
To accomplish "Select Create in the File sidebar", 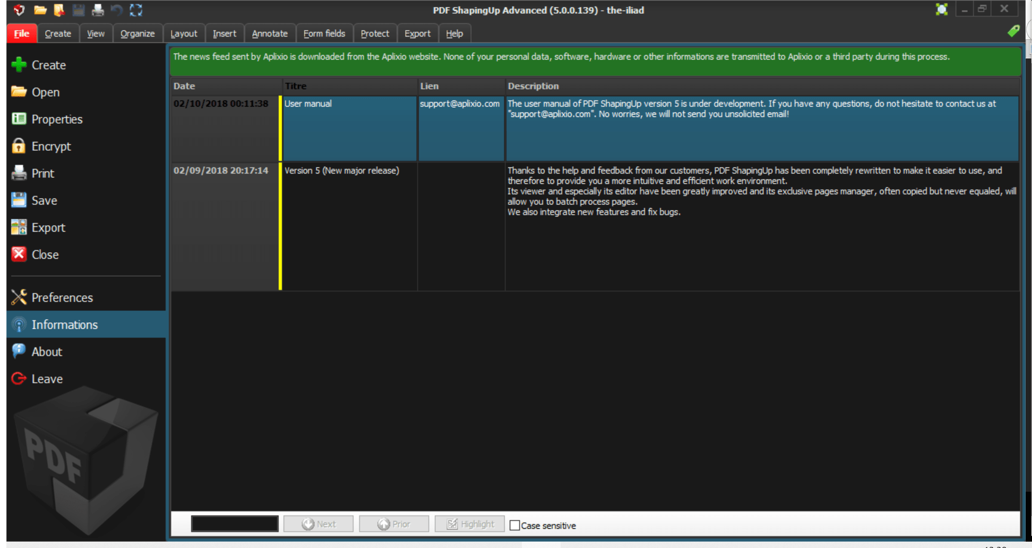I will click(86, 65).
